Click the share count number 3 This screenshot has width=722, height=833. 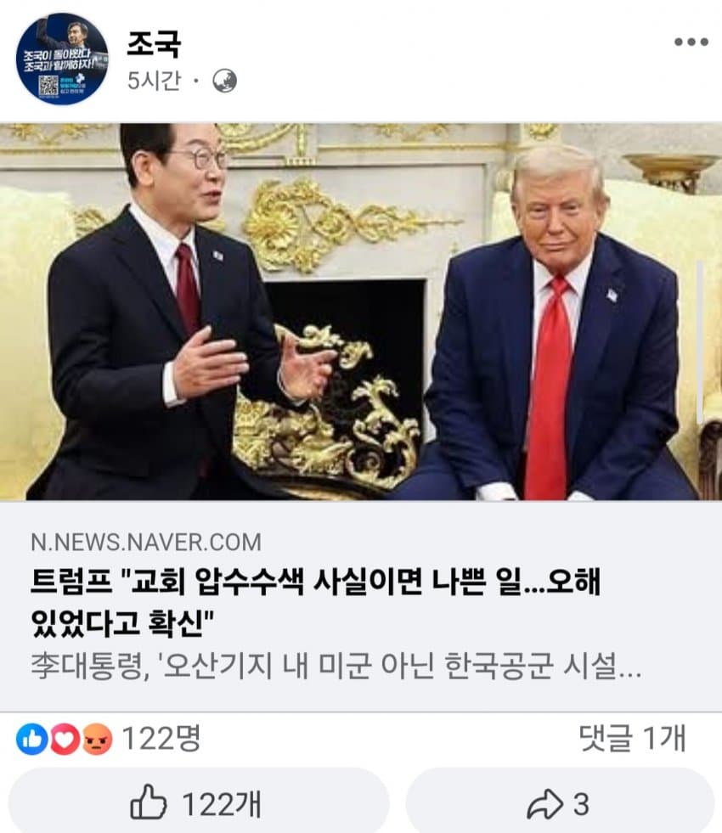click(x=581, y=804)
